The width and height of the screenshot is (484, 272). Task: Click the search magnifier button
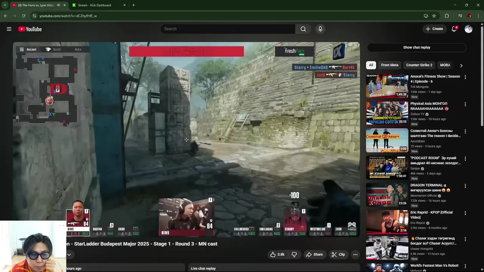(303, 29)
